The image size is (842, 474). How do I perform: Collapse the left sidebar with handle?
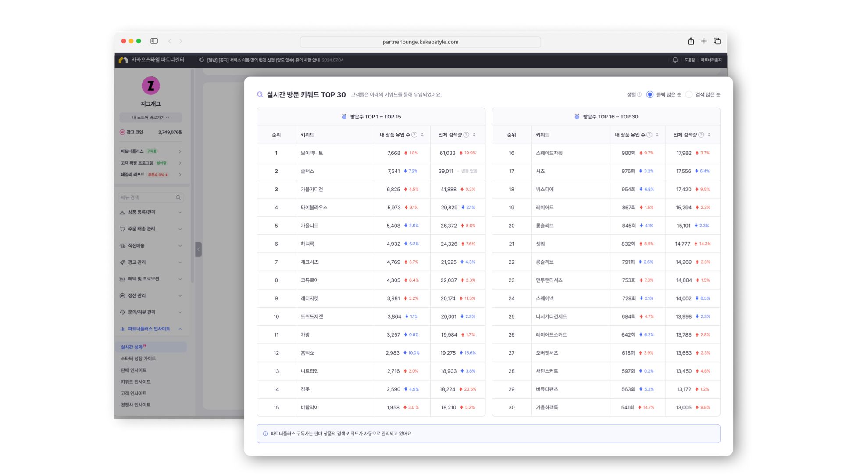[x=198, y=249]
